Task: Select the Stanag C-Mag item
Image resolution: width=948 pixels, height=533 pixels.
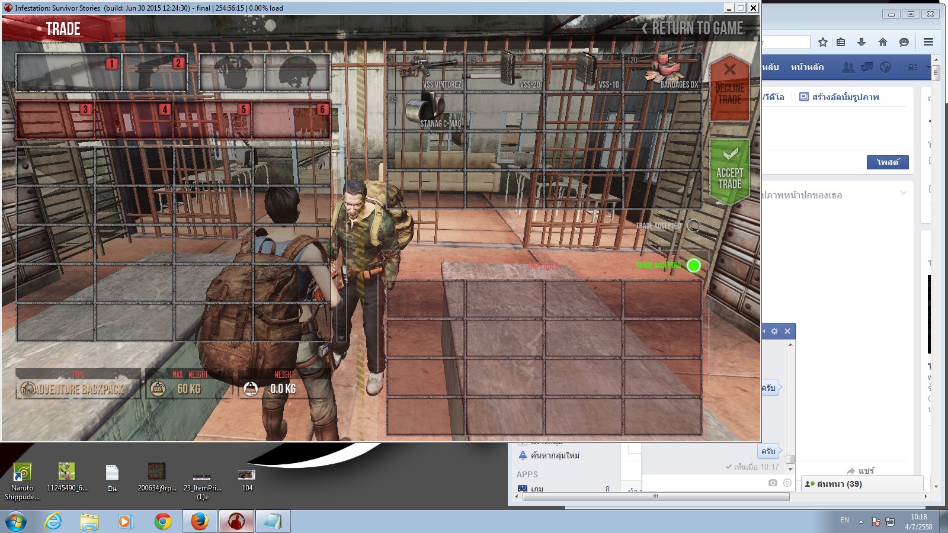Action: [x=425, y=110]
